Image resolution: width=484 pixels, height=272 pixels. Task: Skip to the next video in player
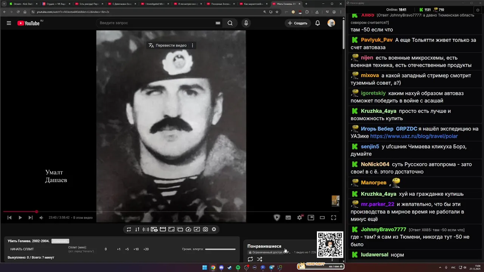click(31, 218)
